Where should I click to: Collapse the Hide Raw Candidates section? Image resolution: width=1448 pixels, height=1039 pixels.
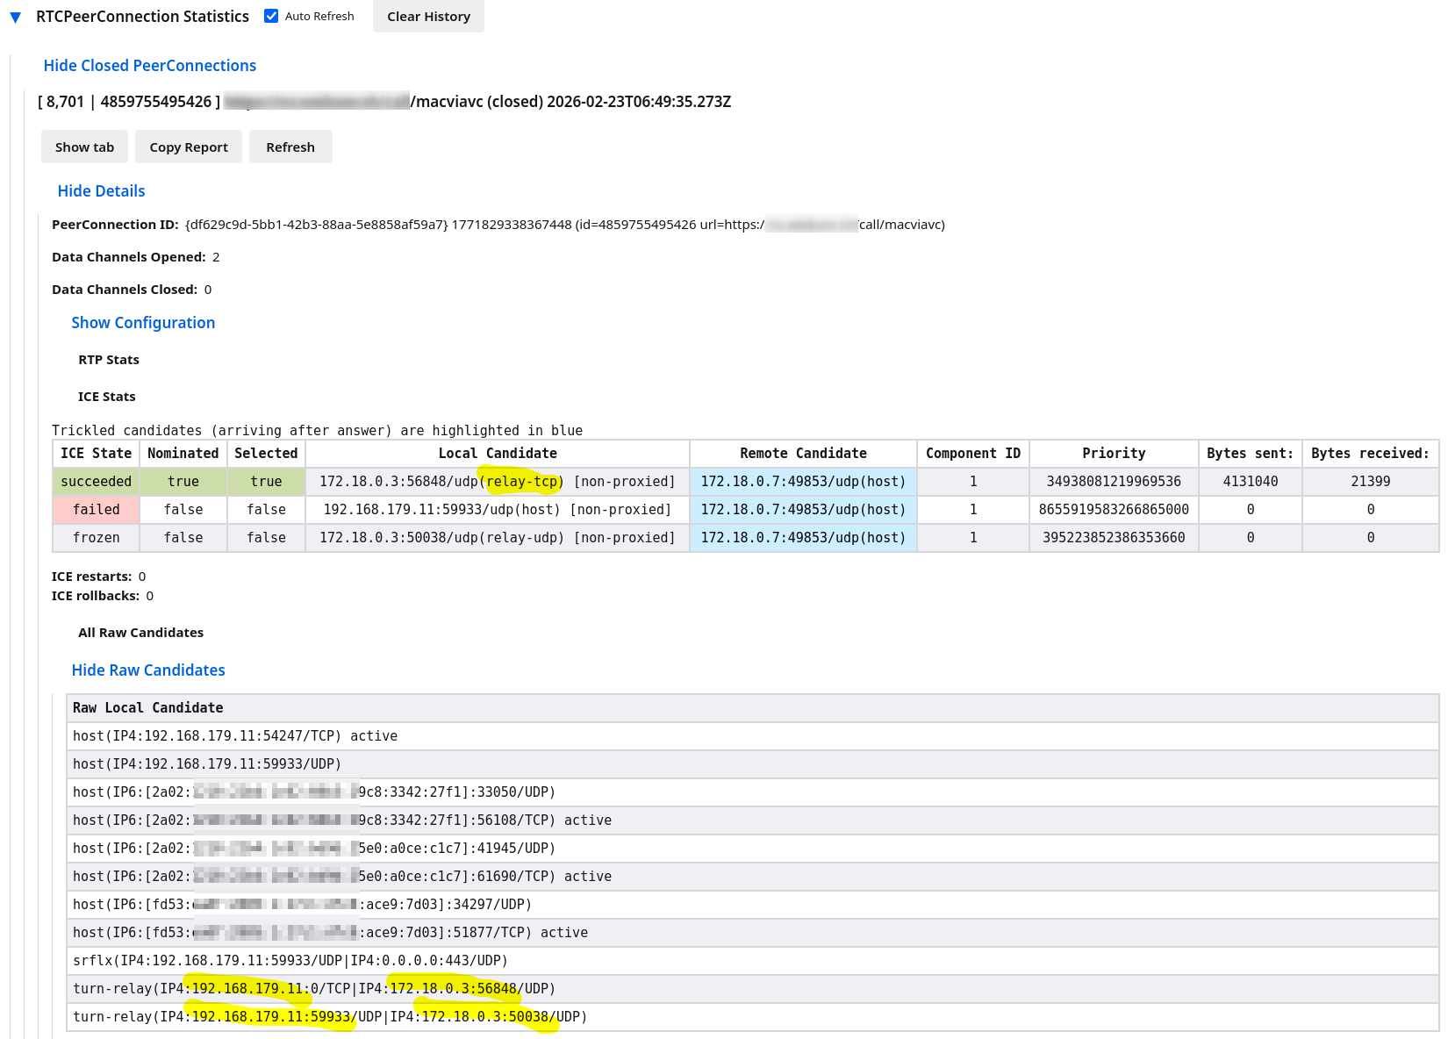pyautogui.click(x=148, y=670)
